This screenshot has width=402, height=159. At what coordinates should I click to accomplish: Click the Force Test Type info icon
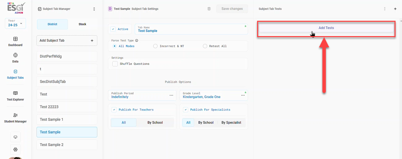click(137, 41)
